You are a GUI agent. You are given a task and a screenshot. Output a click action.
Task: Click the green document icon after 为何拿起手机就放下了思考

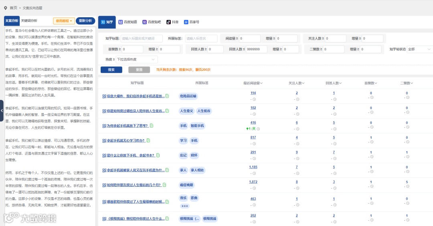pos(151,126)
